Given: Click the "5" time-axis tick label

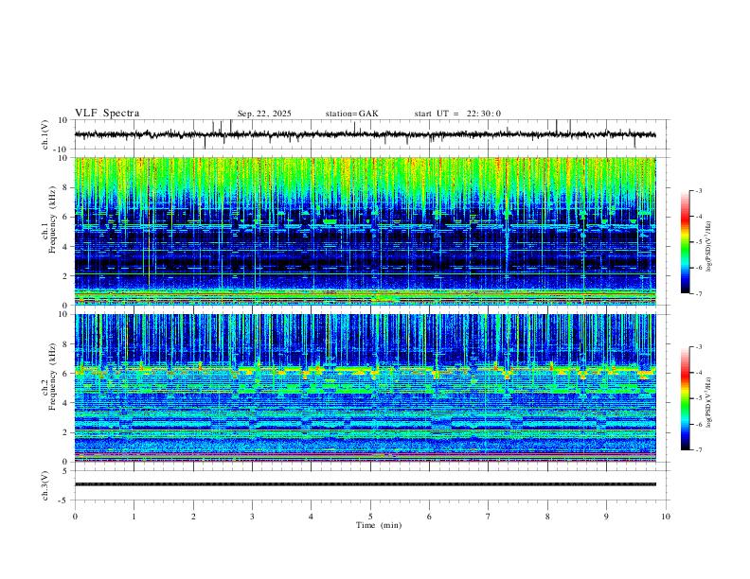Looking at the screenshot, I should point(370,517).
